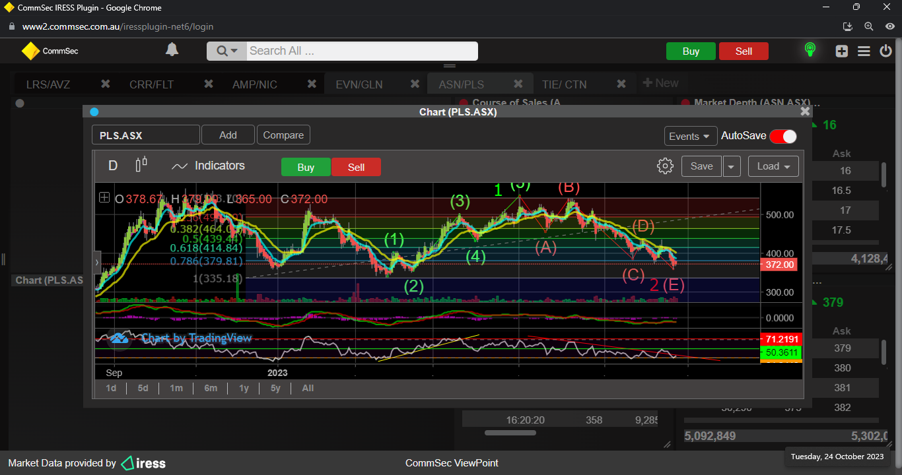The height and width of the screenshot is (475, 902).
Task: Focus the Search All input field
Action: [362, 51]
